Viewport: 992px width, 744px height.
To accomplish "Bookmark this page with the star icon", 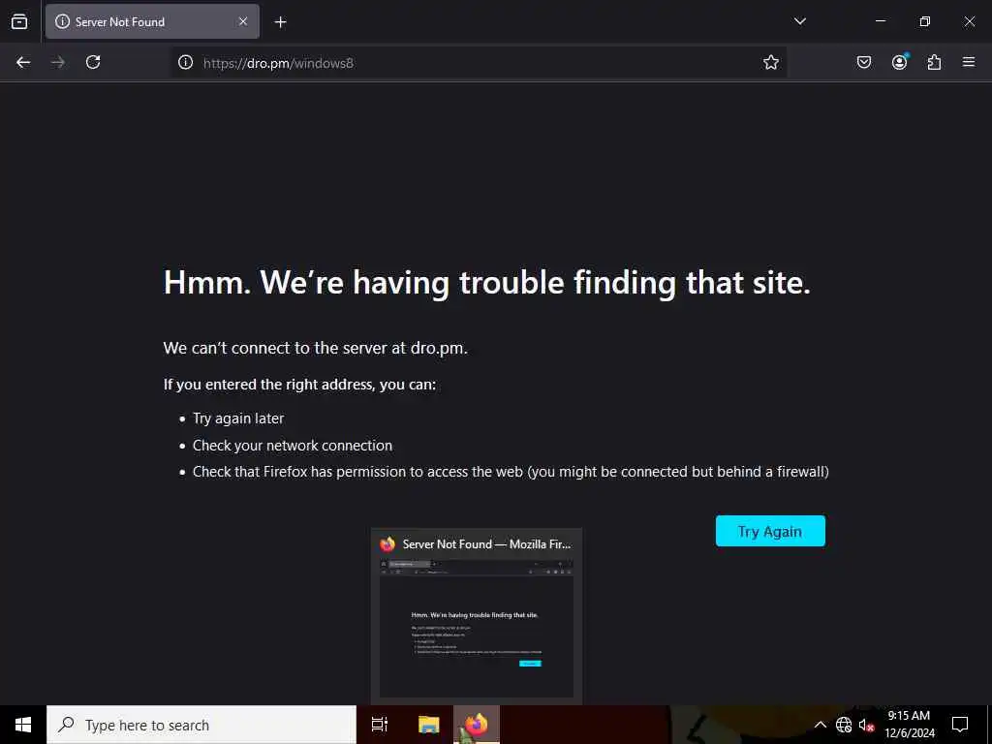I will tap(770, 62).
